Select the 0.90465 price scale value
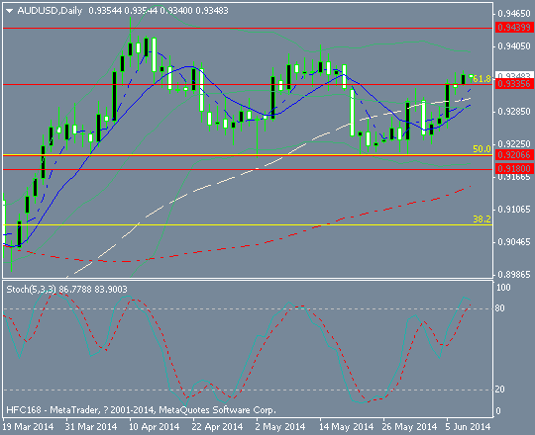 point(514,242)
